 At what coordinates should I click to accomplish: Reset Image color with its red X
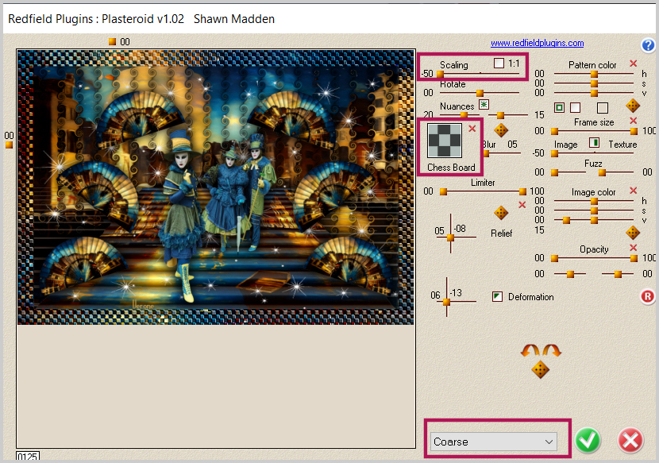point(634,191)
